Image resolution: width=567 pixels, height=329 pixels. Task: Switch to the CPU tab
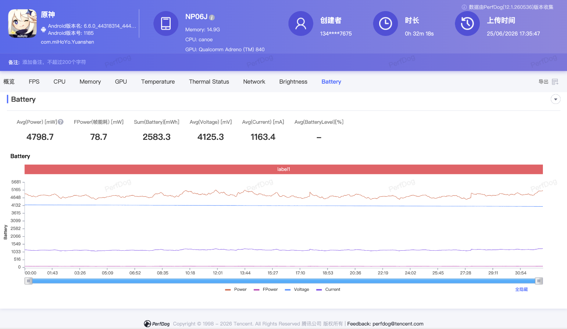click(59, 82)
